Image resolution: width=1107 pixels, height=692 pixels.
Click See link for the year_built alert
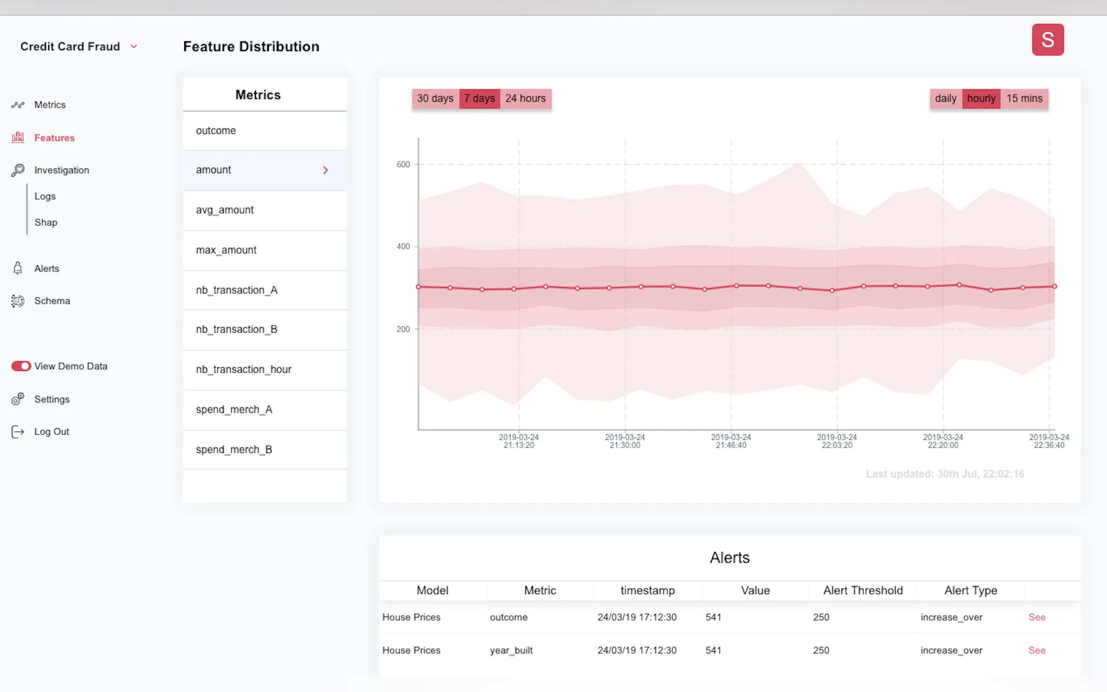(1036, 650)
